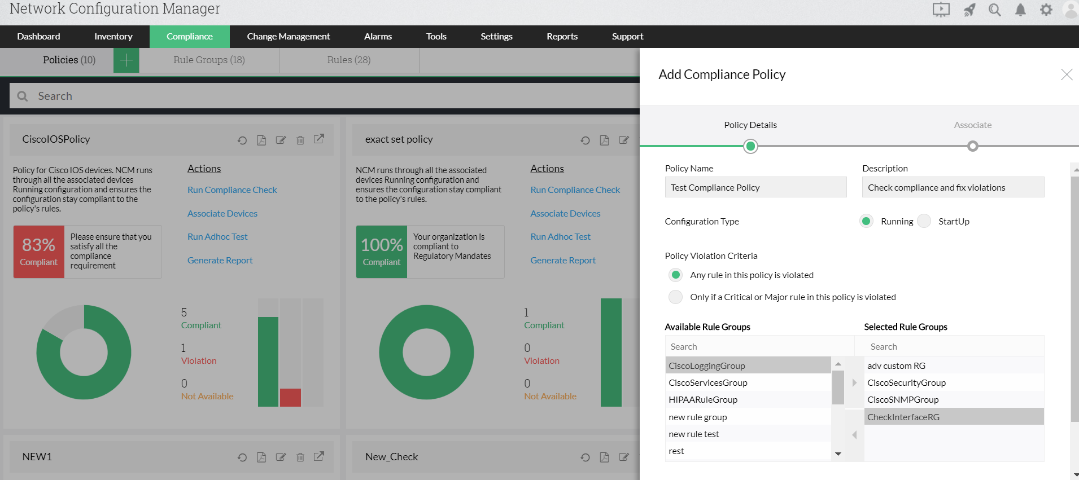Click the Policy Name input field
This screenshot has width=1079, height=480.
pyautogui.click(x=755, y=187)
